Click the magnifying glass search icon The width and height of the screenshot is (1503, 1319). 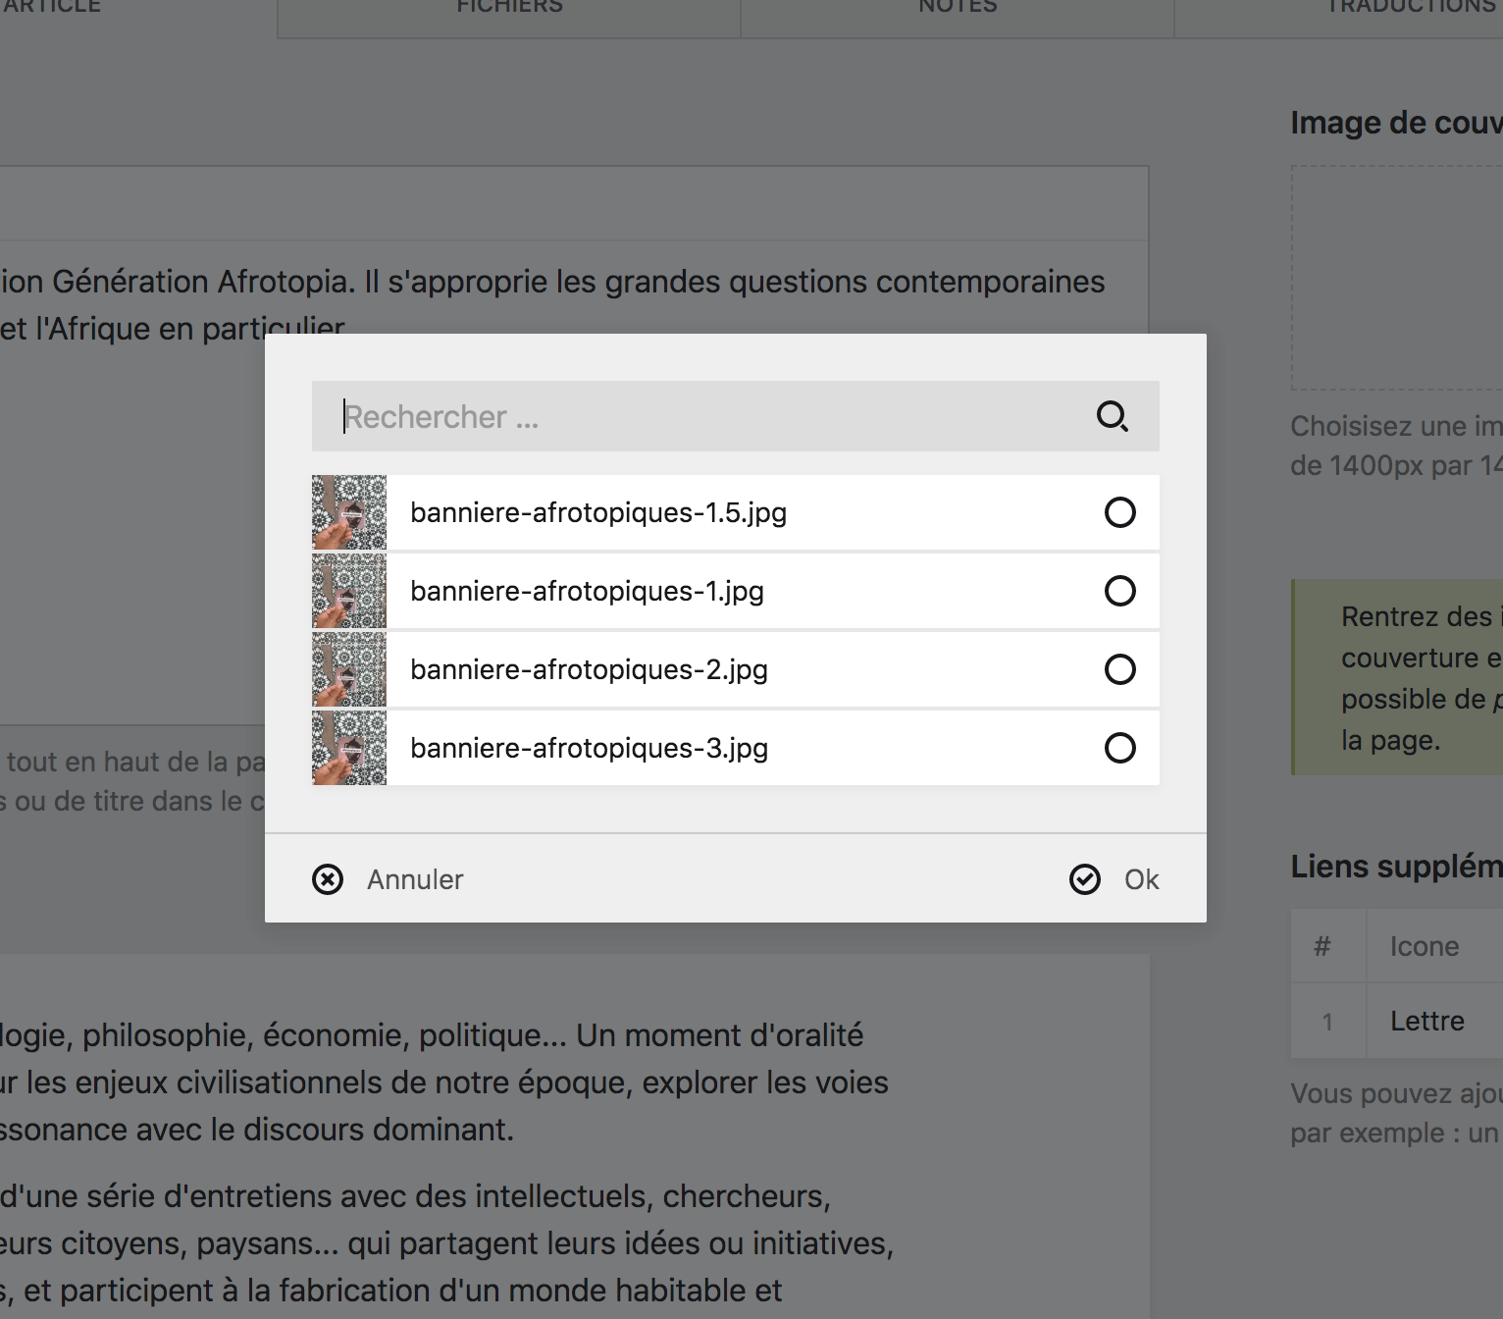[1112, 417]
